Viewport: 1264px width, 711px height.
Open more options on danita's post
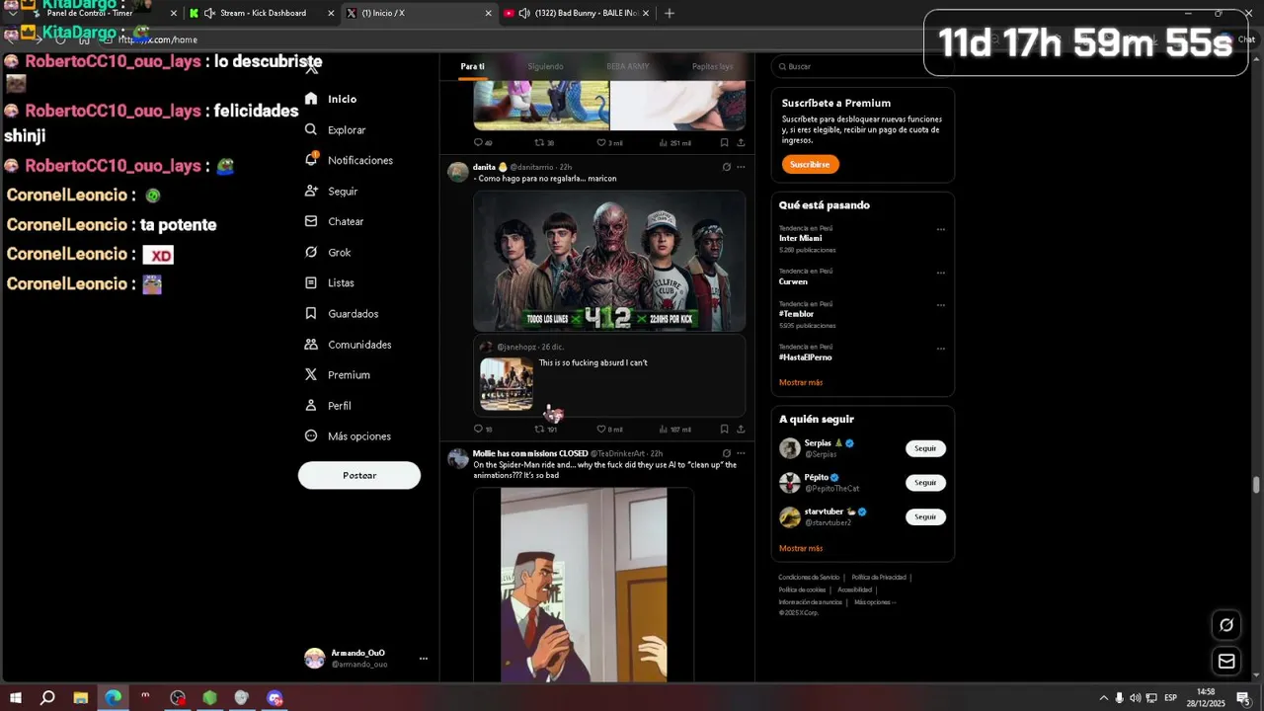point(741,167)
